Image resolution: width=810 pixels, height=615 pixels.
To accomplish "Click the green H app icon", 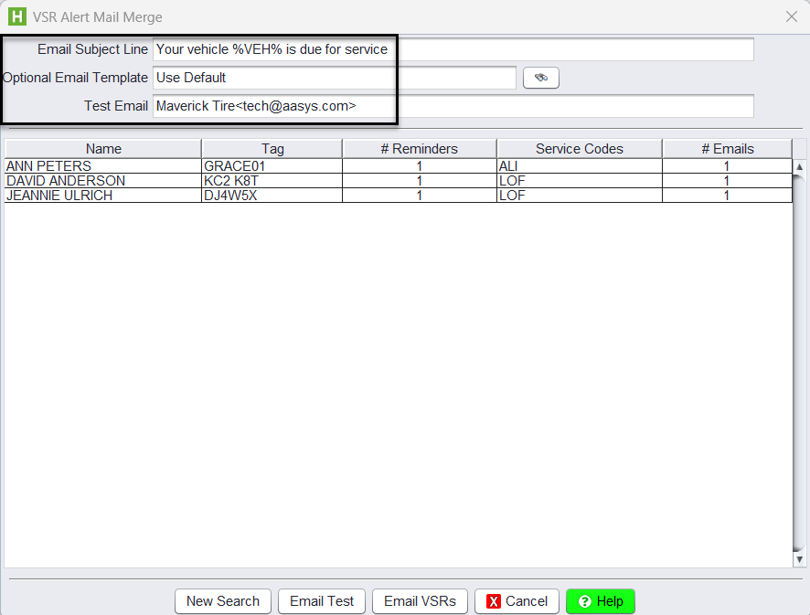I will point(16,16).
